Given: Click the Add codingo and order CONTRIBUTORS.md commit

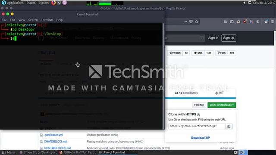Looking at the screenshot, I should pyautogui.click(x=128, y=148).
